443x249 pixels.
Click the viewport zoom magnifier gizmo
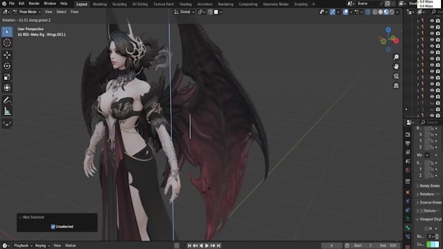pos(396,57)
